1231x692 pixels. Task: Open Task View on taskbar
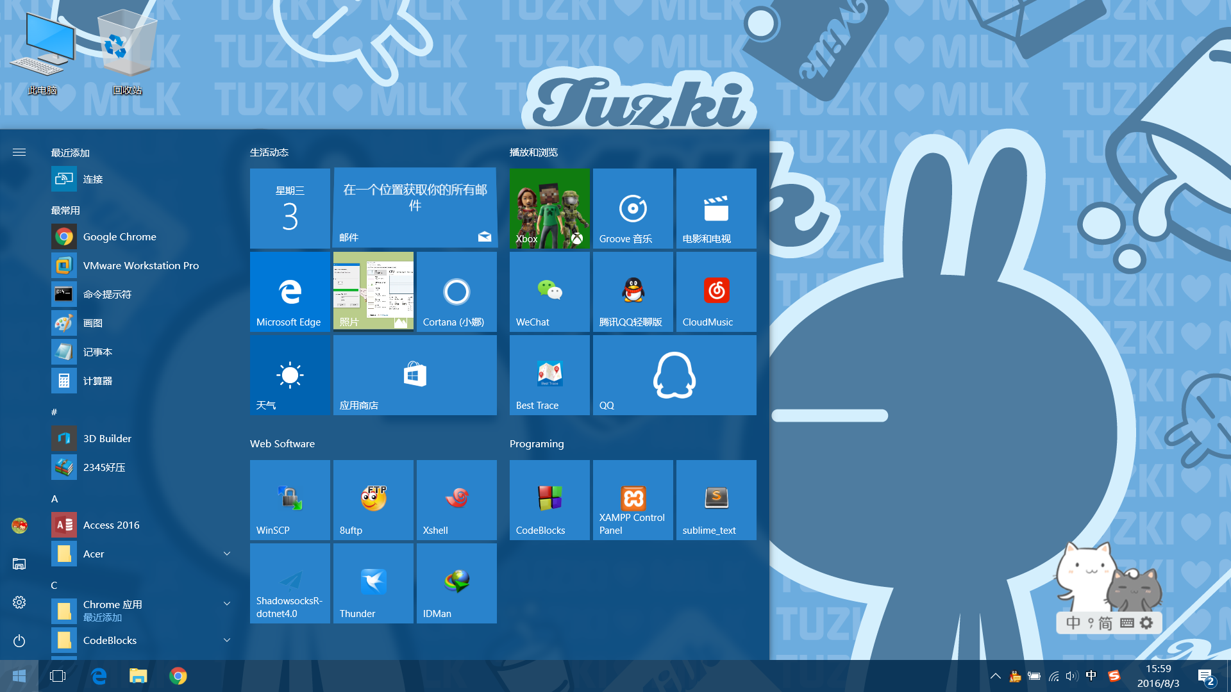coord(58,676)
